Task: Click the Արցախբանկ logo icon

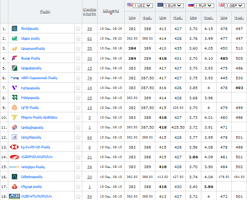Action: (x=14, y=68)
